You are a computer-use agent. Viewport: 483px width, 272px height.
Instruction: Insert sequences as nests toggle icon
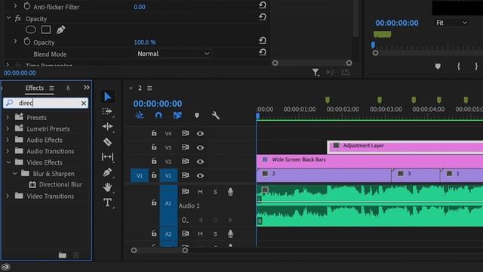pos(140,116)
